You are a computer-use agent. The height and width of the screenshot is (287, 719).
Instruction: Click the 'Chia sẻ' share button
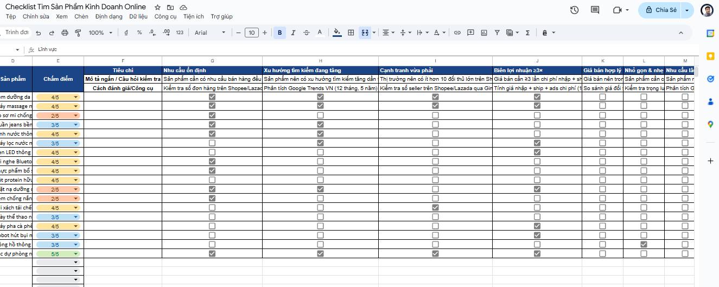coord(661,10)
